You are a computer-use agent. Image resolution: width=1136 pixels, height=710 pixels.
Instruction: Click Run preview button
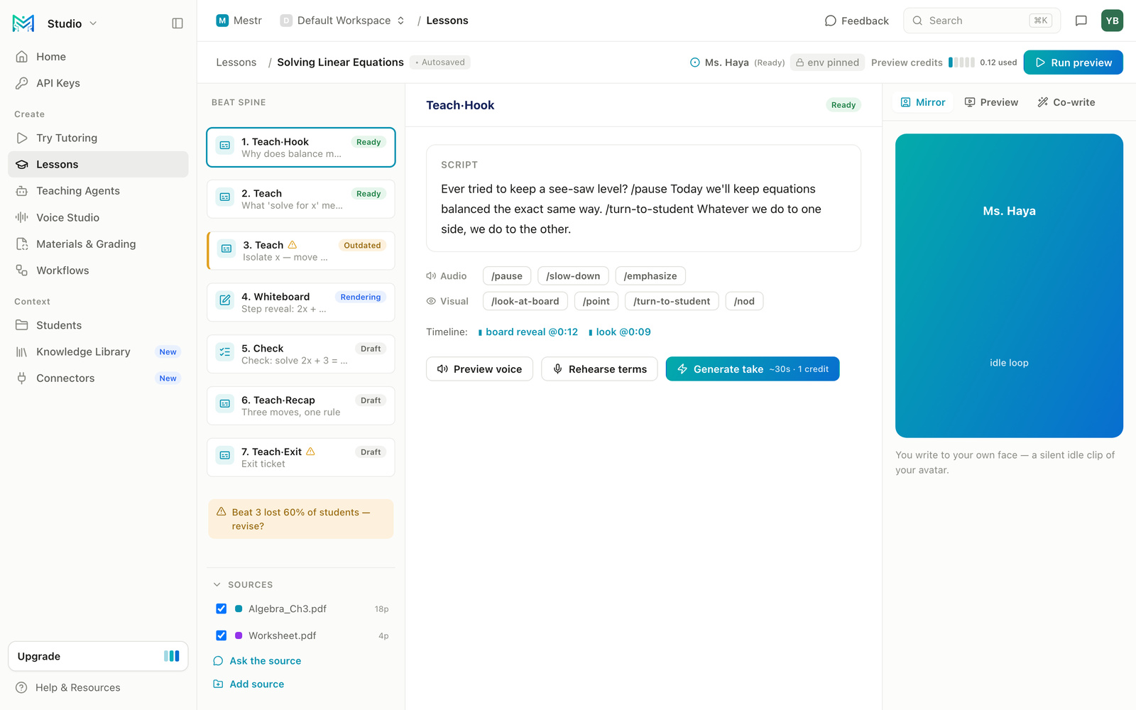coord(1073,62)
